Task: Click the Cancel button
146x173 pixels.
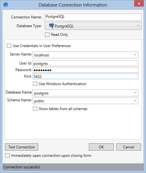Action: [x=129, y=147]
